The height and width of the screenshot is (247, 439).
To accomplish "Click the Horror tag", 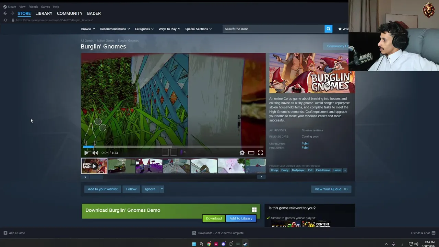I will point(337,170).
